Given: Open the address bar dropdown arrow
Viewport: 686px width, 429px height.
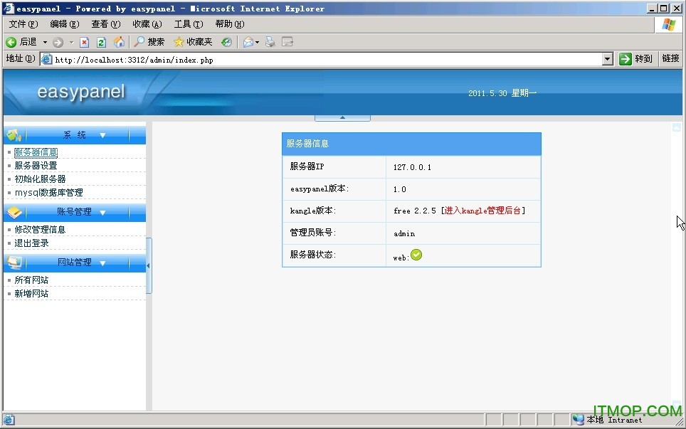Looking at the screenshot, I should [608, 59].
